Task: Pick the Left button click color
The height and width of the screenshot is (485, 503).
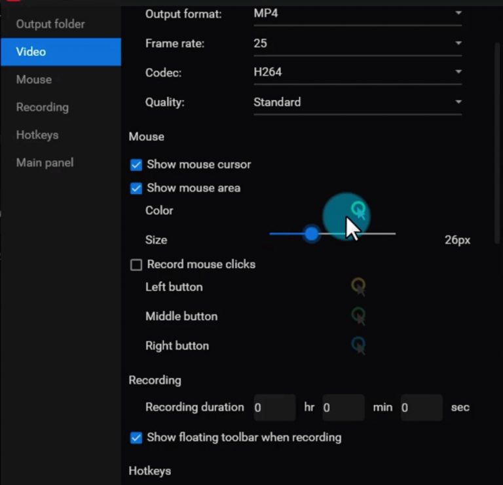Action: 358,286
